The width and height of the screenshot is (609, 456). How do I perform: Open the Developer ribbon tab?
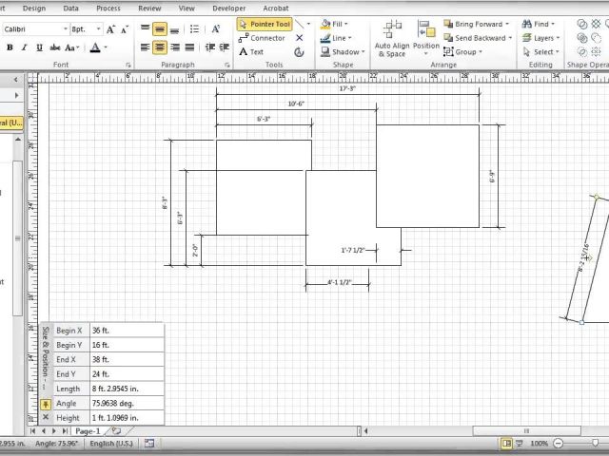coord(228,8)
